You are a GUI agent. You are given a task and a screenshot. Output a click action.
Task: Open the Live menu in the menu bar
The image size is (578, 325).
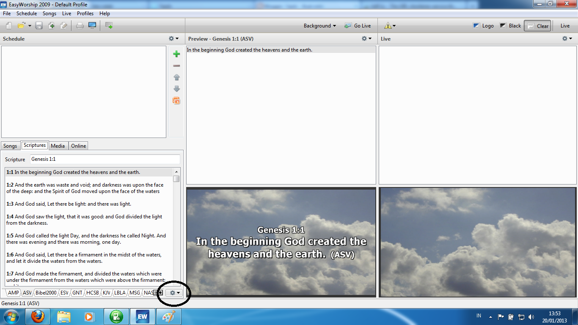point(67,14)
